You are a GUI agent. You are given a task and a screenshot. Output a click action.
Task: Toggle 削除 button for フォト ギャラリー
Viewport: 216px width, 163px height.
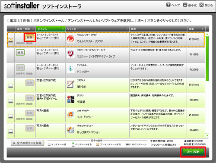(30, 113)
